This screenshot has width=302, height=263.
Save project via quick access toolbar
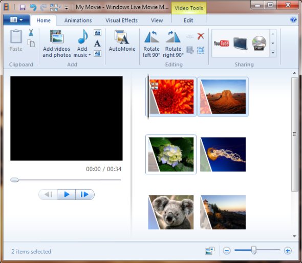pyautogui.click(x=23, y=8)
